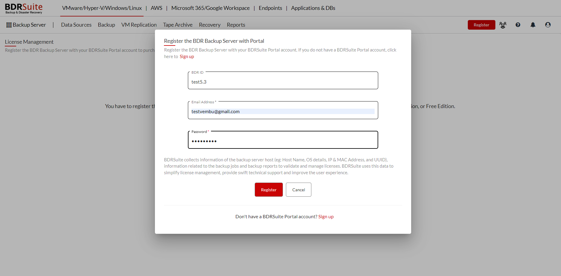
Task: Click the BDRSuite logo
Action: click(24, 8)
